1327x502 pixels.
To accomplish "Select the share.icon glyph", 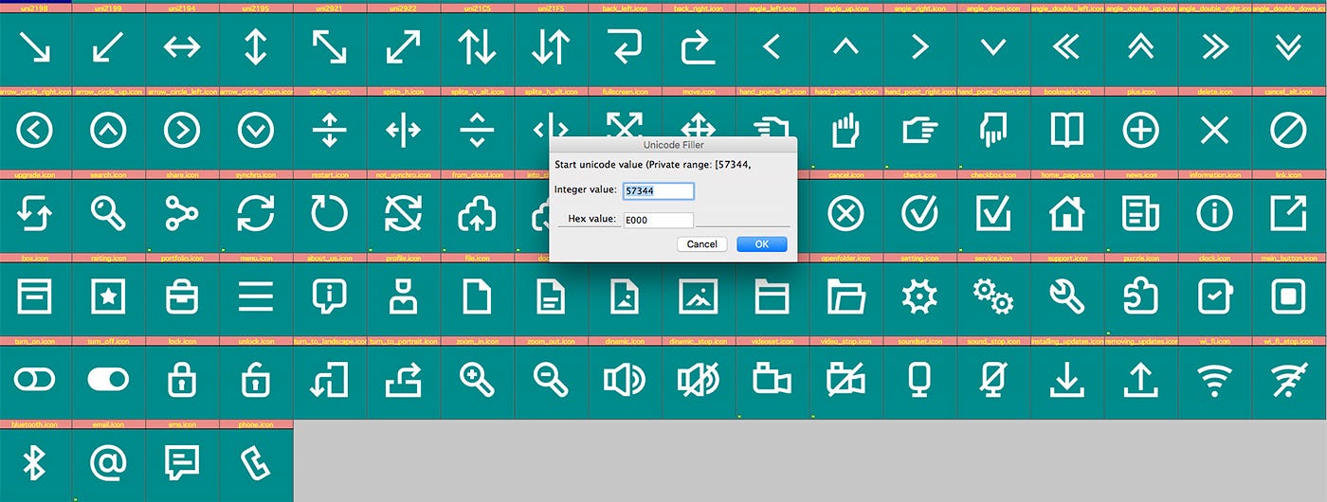I will tap(182, 214).
